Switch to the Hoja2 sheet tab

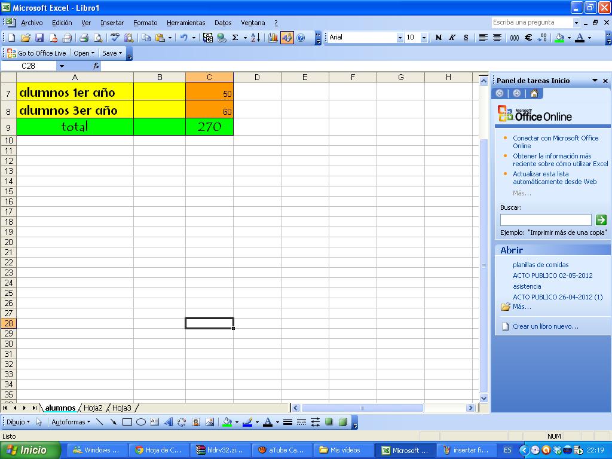[93, 408]
